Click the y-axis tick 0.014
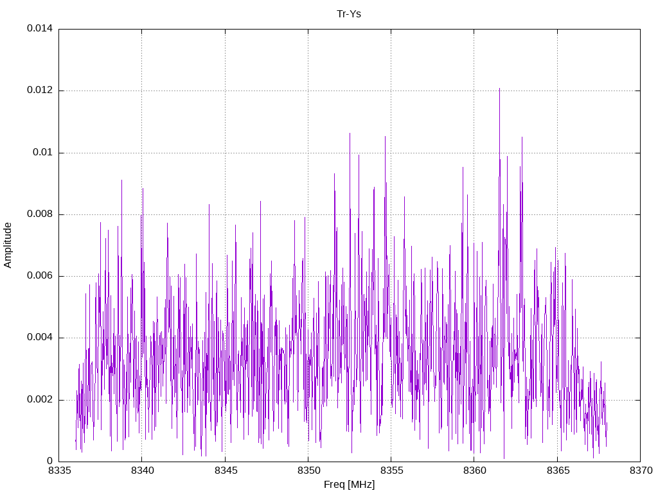This screenshot has height=493, width=658. pos(40,28)
